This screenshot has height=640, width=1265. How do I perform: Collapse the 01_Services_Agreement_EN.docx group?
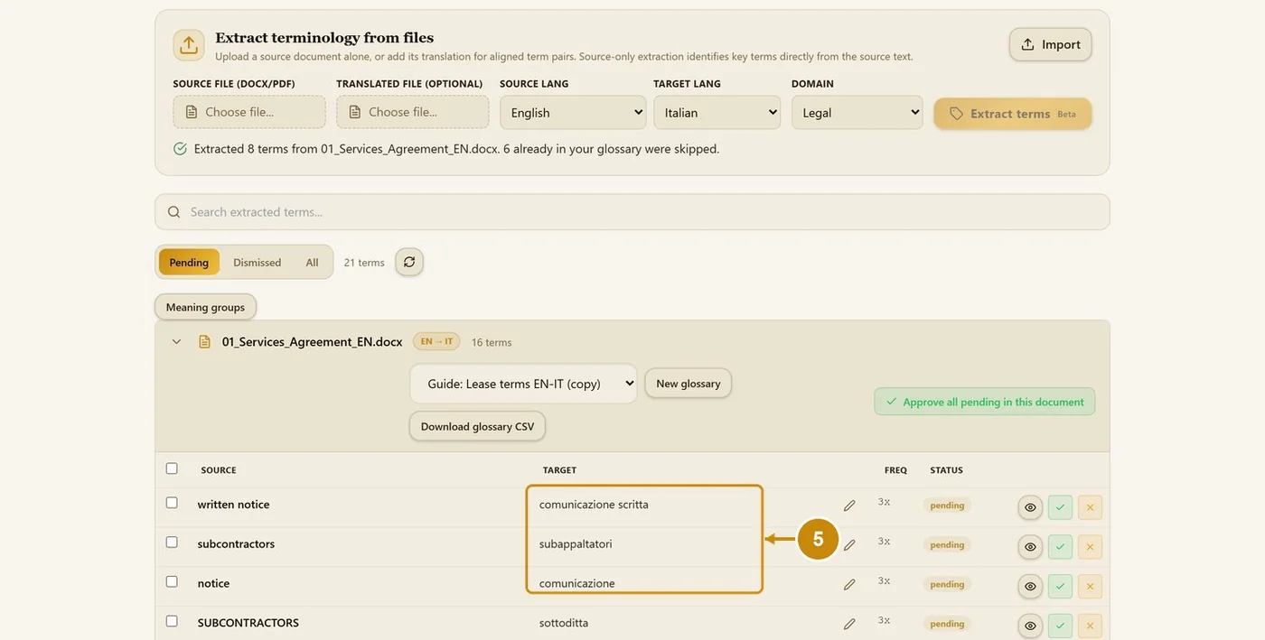click(176, 342)
